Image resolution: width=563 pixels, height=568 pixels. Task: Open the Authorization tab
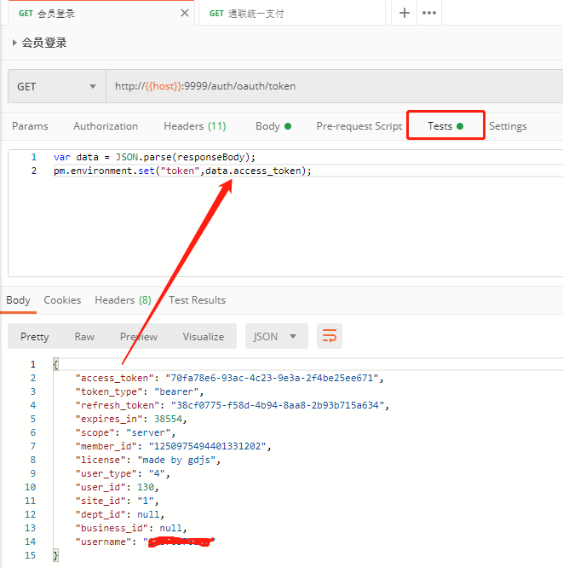(x=106, y=126)
